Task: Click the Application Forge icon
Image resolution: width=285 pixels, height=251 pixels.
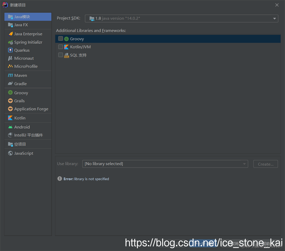Action: point(10,109)
